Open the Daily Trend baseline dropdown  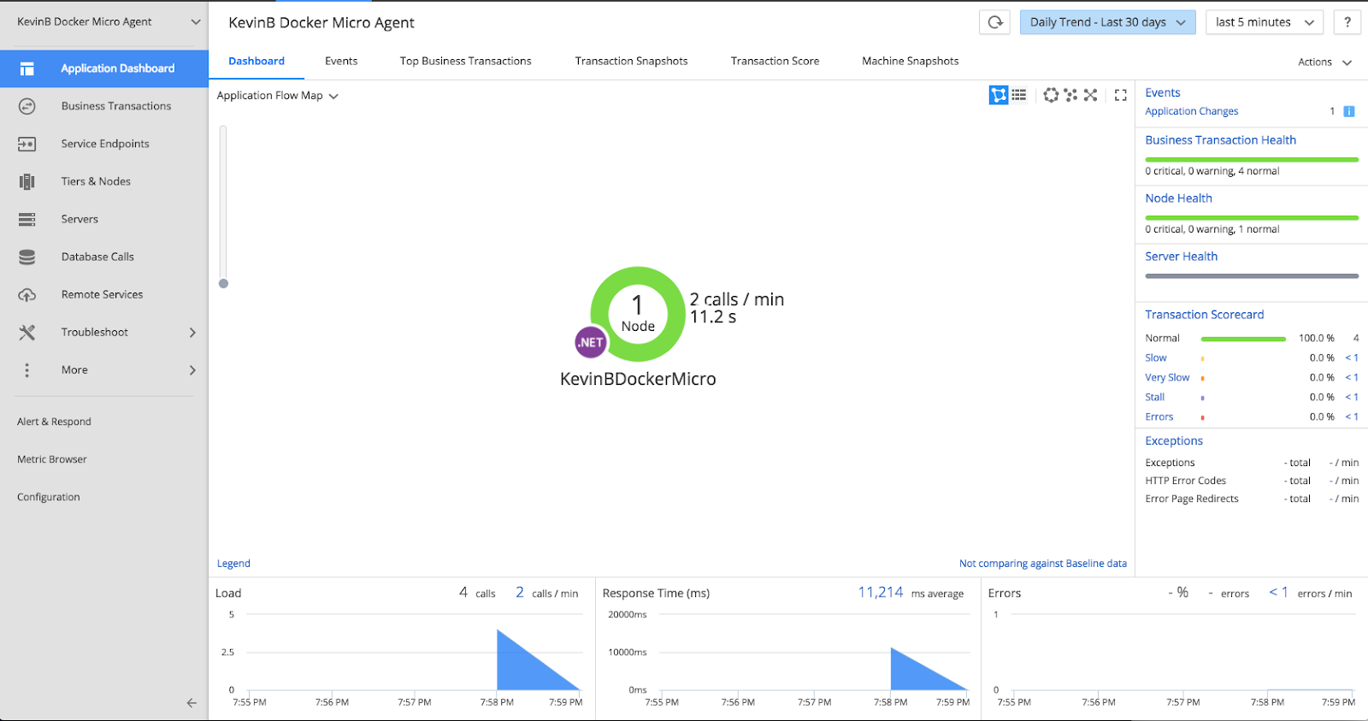point(1108,22)
